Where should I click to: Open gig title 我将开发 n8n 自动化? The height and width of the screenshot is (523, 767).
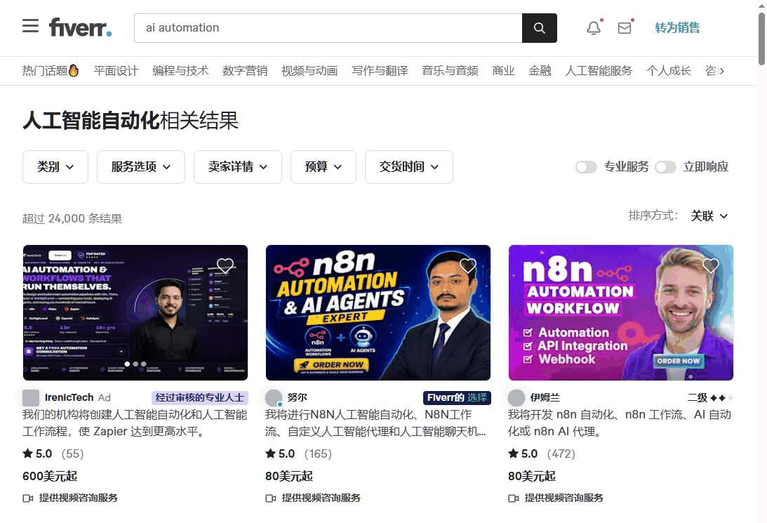pos(620,423)
